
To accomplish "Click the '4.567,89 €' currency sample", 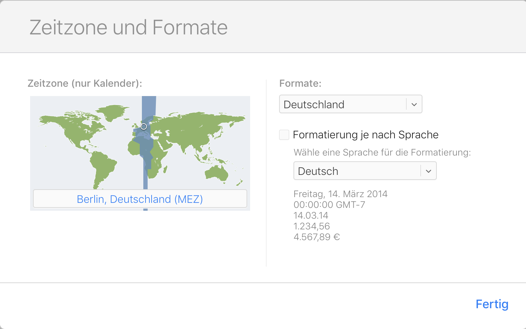I will [x=317, y=237].
